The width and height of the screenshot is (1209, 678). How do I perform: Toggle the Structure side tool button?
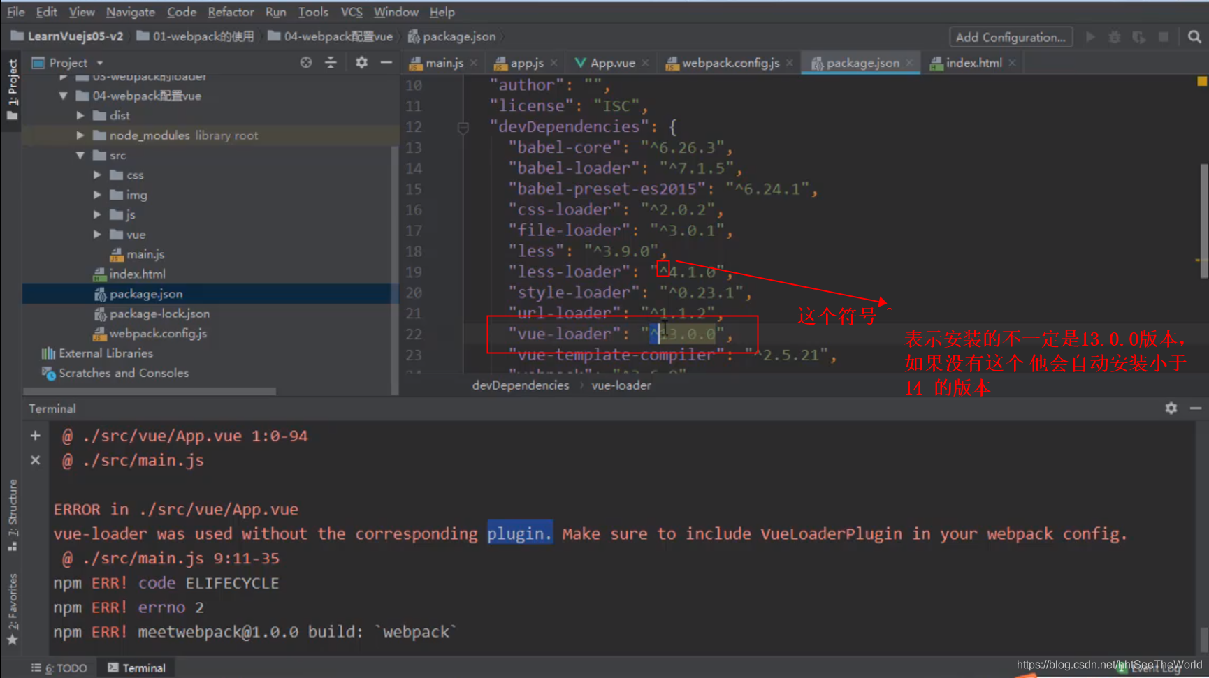pos(12,515)
